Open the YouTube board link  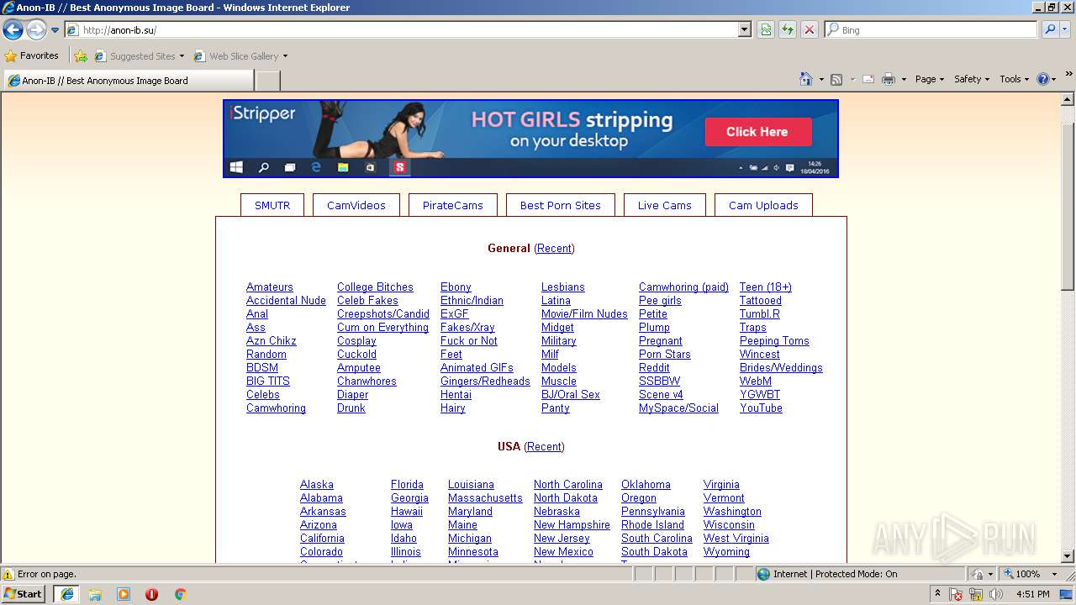point(761,408)
